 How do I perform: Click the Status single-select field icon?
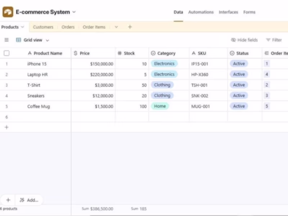pos(232,53)
